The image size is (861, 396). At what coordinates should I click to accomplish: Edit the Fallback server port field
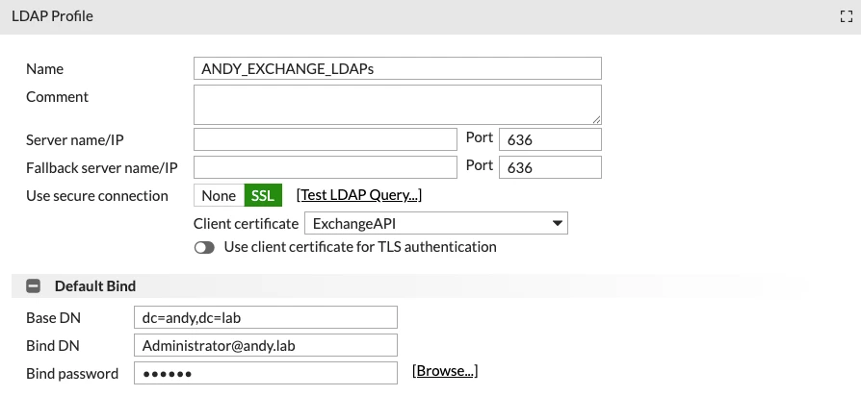550,167
